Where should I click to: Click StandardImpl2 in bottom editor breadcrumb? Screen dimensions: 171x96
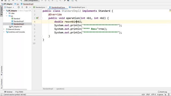[x=48, y=89]
